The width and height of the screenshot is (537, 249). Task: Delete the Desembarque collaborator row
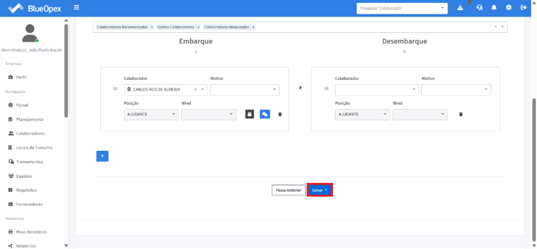coord(461,114)
